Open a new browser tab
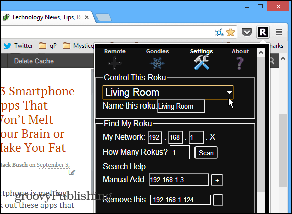 click(x=104, y=17)
